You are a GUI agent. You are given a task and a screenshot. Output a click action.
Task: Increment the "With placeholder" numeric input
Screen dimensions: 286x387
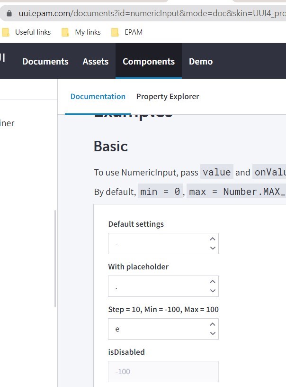pyautogui.click(x=213, y=282)
